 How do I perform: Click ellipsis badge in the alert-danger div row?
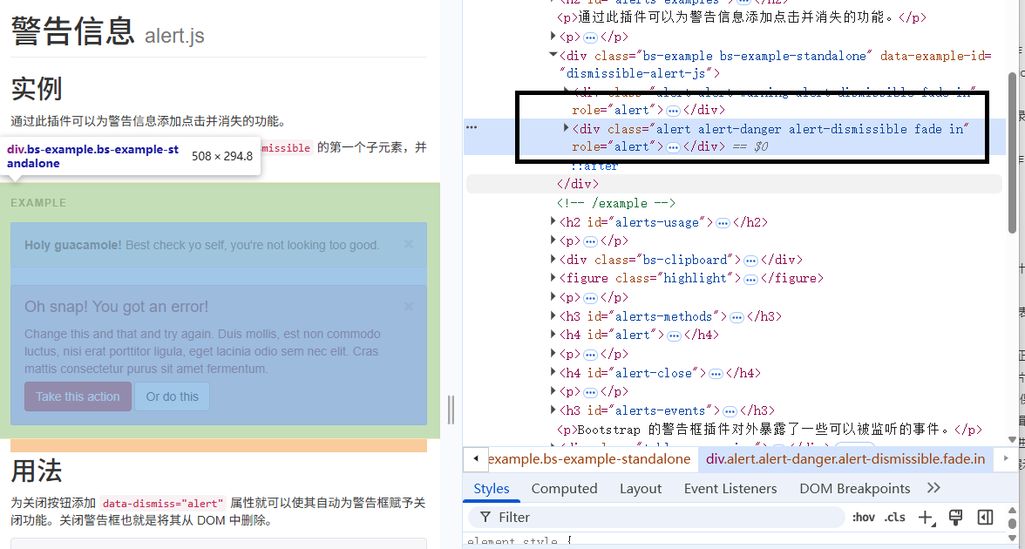click(673, 148)
